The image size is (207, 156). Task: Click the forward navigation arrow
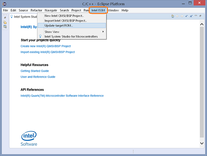pos(182,16)
